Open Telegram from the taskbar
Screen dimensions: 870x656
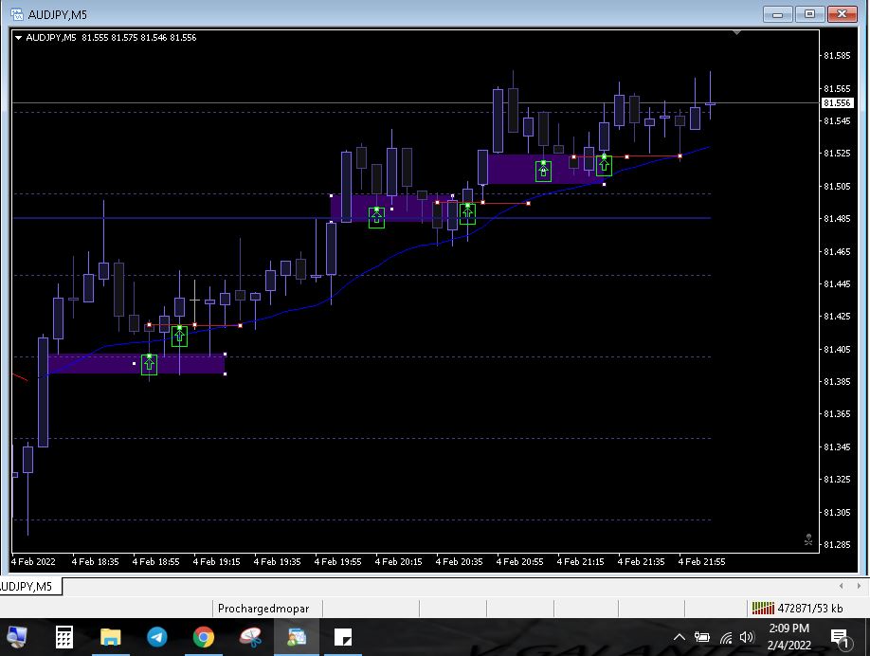(156, 637)
